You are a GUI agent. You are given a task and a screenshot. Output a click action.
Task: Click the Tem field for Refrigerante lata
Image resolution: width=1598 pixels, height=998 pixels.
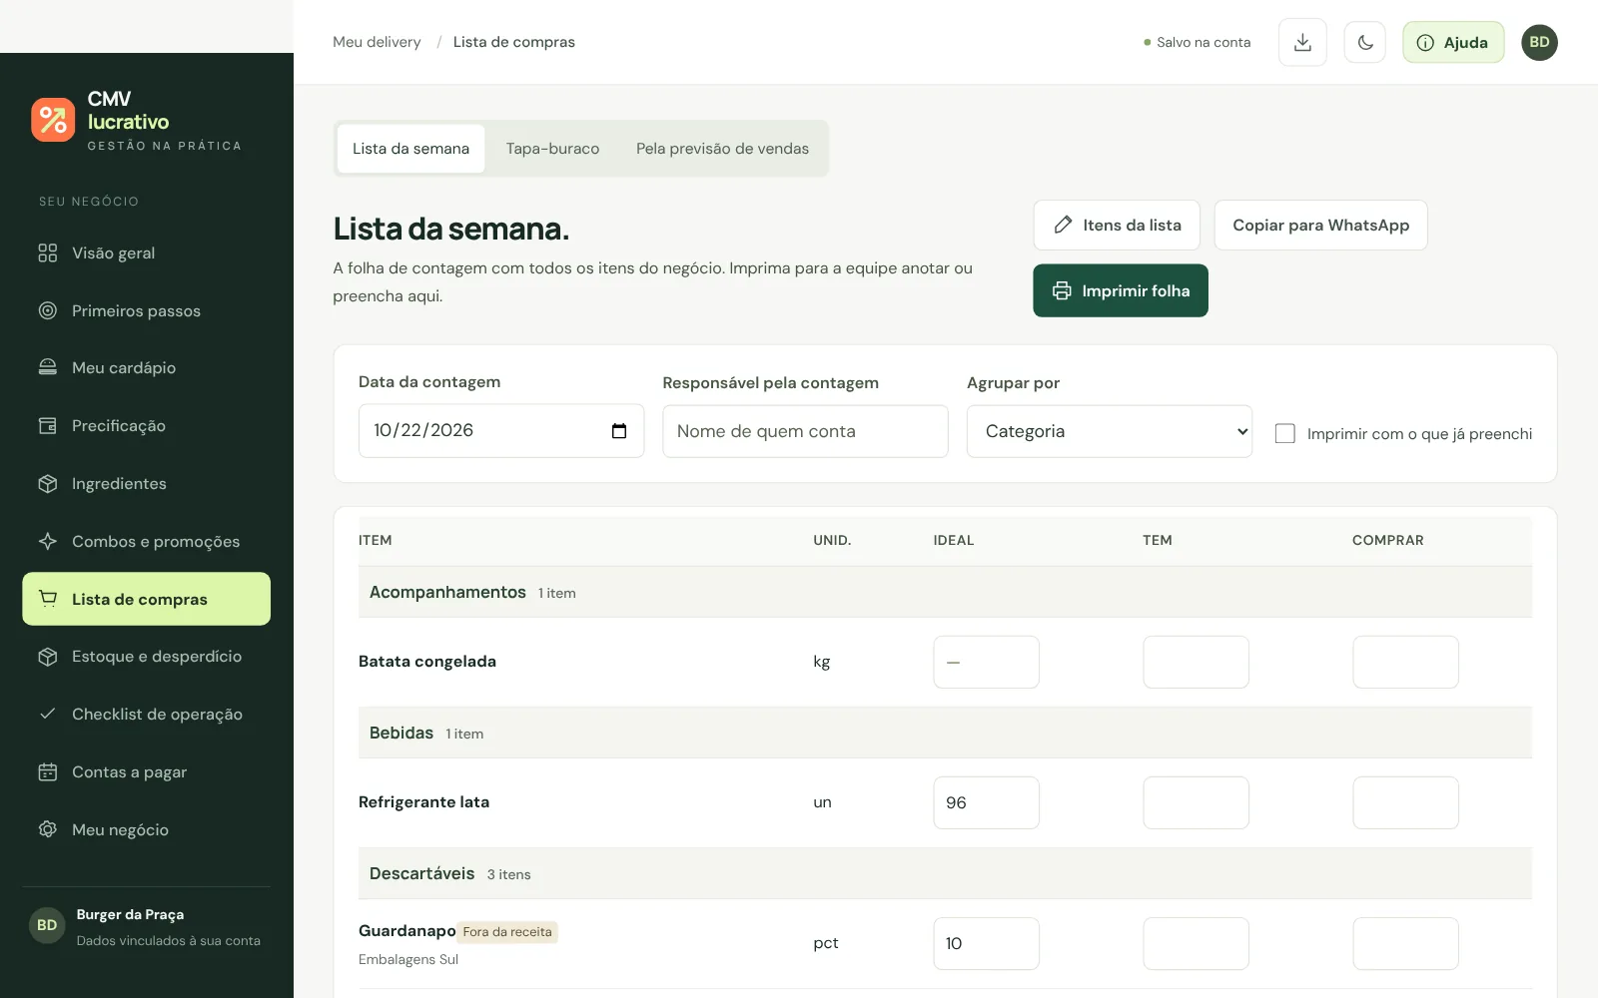tap(1196, 802)
